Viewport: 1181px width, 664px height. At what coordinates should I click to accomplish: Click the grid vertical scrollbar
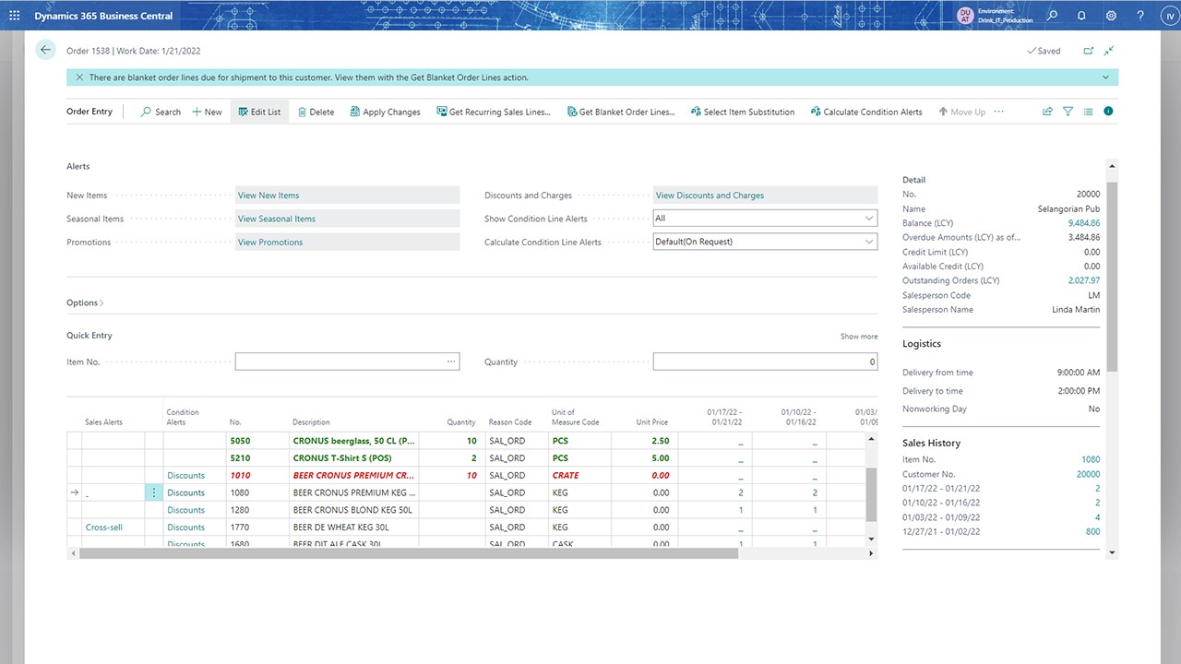[871, 494]
